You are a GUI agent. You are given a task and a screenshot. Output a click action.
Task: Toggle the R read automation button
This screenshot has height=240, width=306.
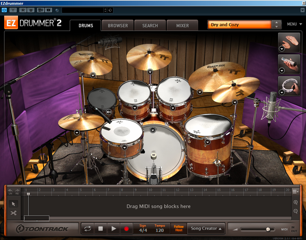click(x=23, y=10)
